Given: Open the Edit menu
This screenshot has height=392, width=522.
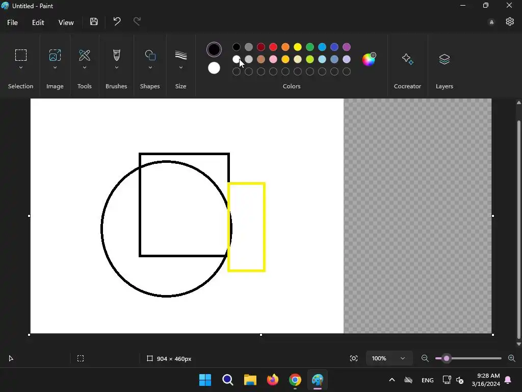Looking at the screenshot, I should pos(38,22).
